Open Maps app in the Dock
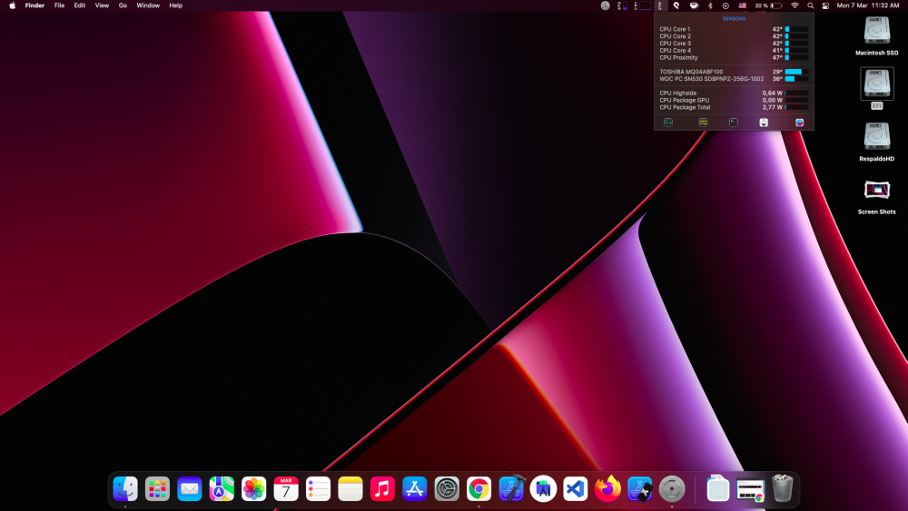This screenshot has height=511, width=908. click(x=222, y=489)
